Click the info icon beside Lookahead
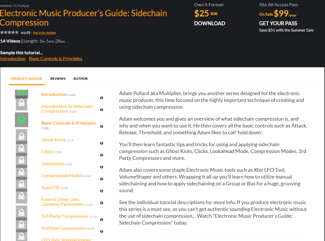Viewport: 325px width, 241px height. [102, 167]
